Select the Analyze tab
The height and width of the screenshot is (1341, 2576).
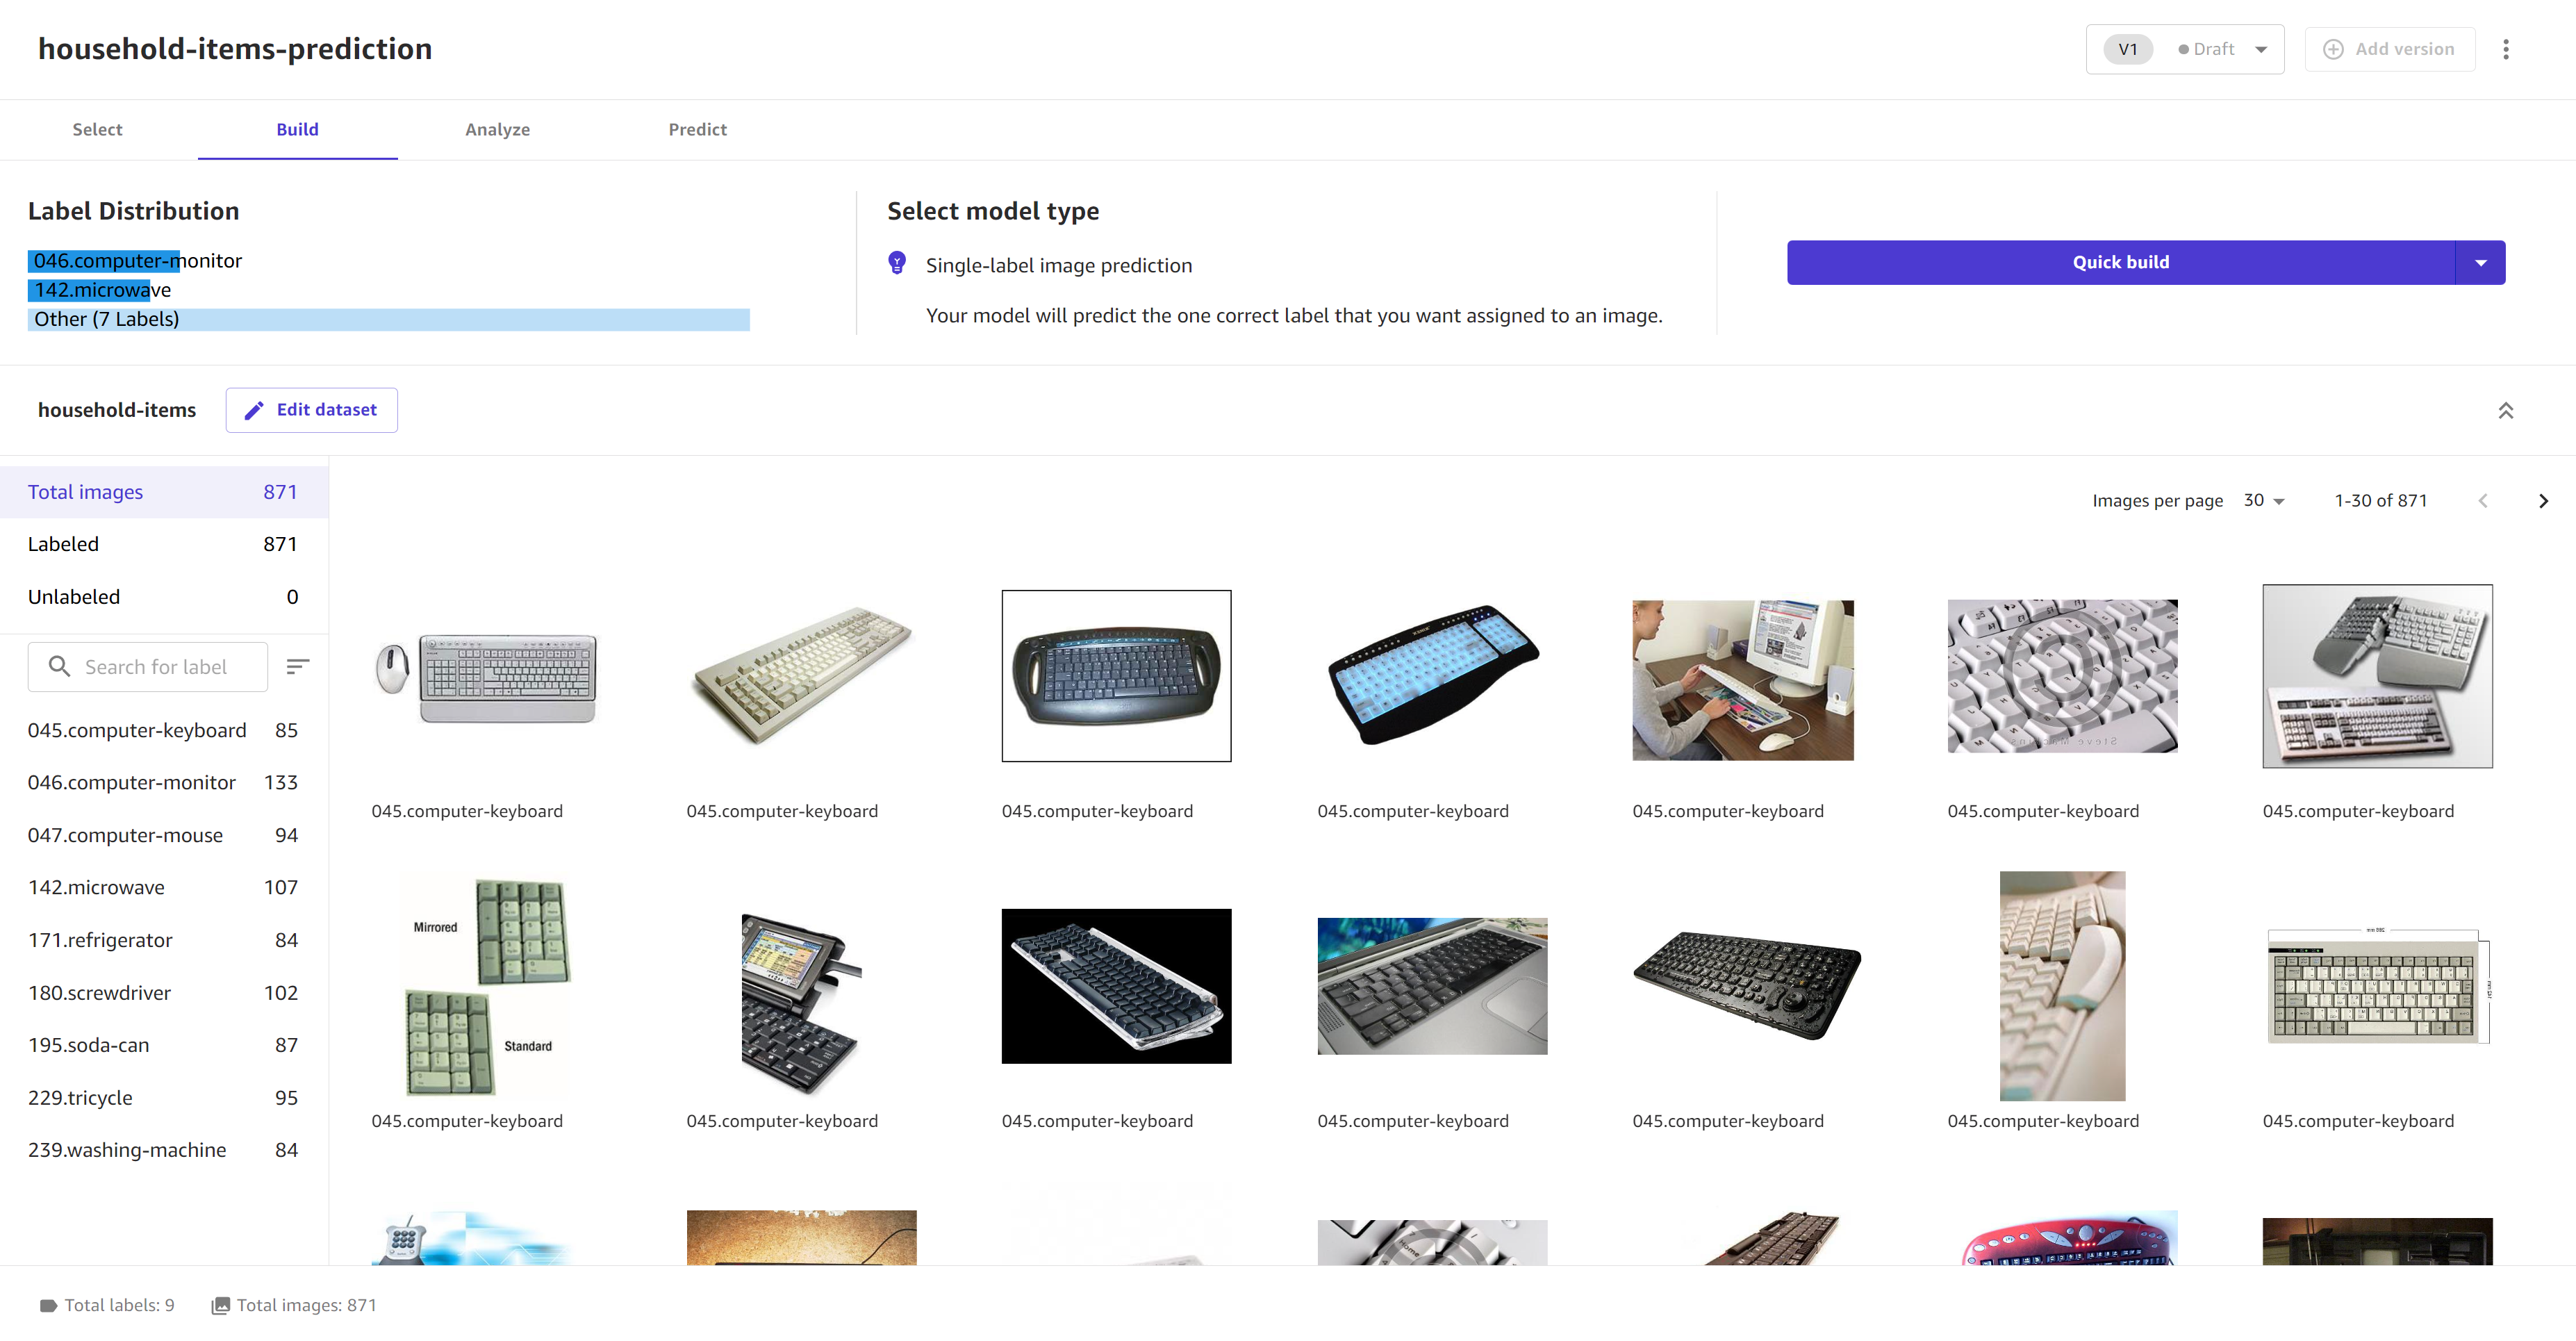pyautogui.click(x=497, y=128)
